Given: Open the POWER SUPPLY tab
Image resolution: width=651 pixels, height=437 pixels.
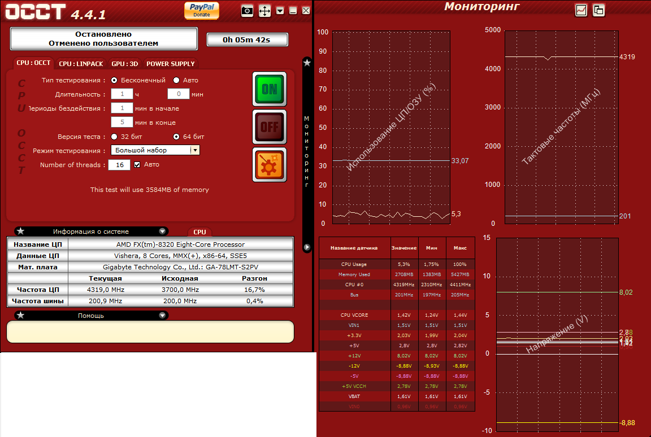Looking at the screenshot, I should tap(170, 63).
